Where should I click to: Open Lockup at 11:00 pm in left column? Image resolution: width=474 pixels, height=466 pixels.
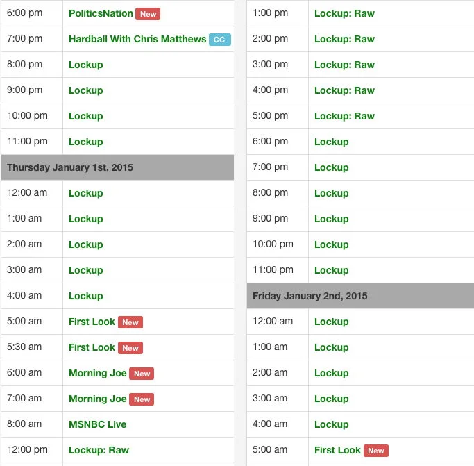(86, 142)
